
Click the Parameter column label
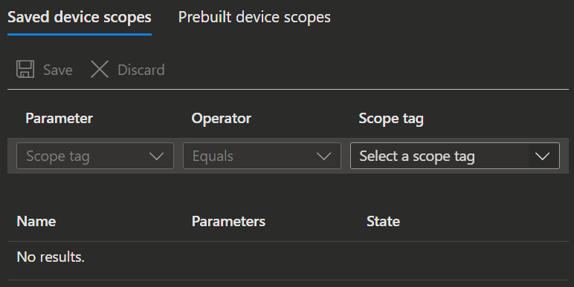[59, 119]
